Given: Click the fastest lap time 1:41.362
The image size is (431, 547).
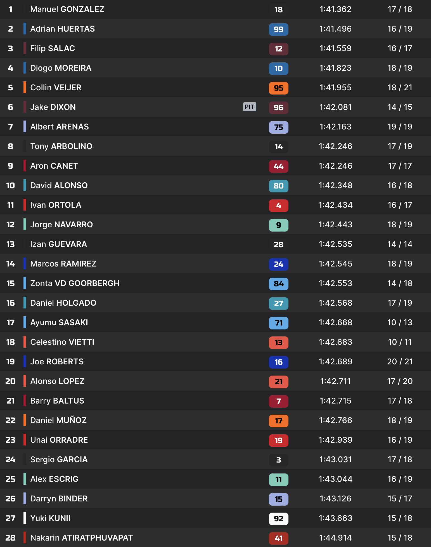Looking at the screenshot, I should pyautogui.click(x=335, y=9).
